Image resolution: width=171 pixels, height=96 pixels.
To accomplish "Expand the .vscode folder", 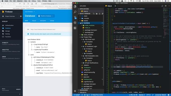I will [80, 18].
